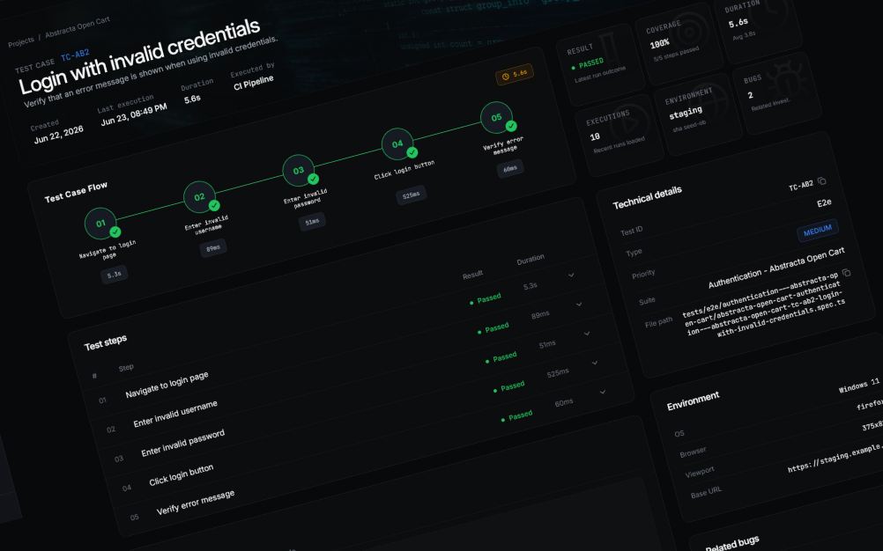Open the Result PASSED summary card
Viewport: 883px width, 551px height.
pos(598,66)
